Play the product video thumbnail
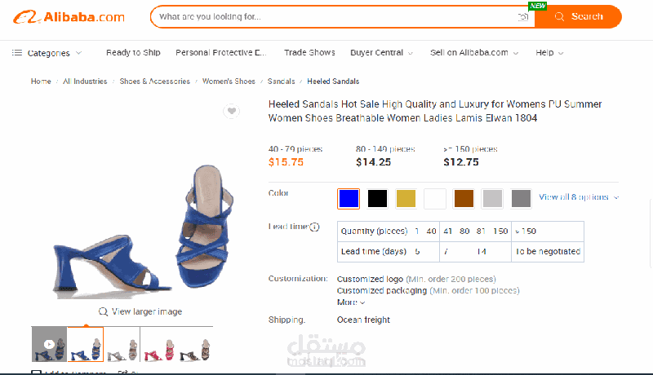Screen dimensions: 653x375 (49, 344)
